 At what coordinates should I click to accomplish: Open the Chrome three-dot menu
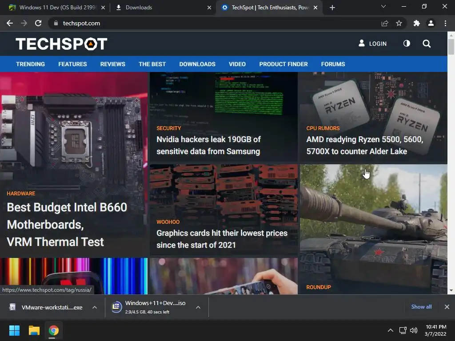click(445, 23)
